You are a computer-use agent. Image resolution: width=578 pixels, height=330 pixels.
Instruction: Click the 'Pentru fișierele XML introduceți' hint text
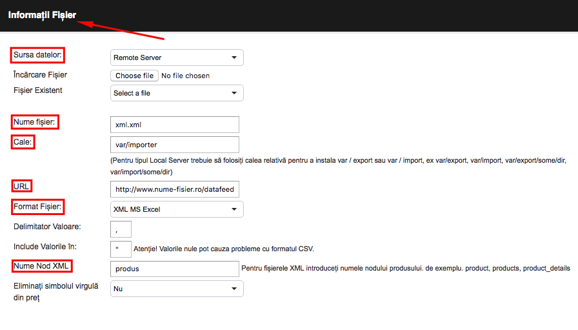[406, 269]
